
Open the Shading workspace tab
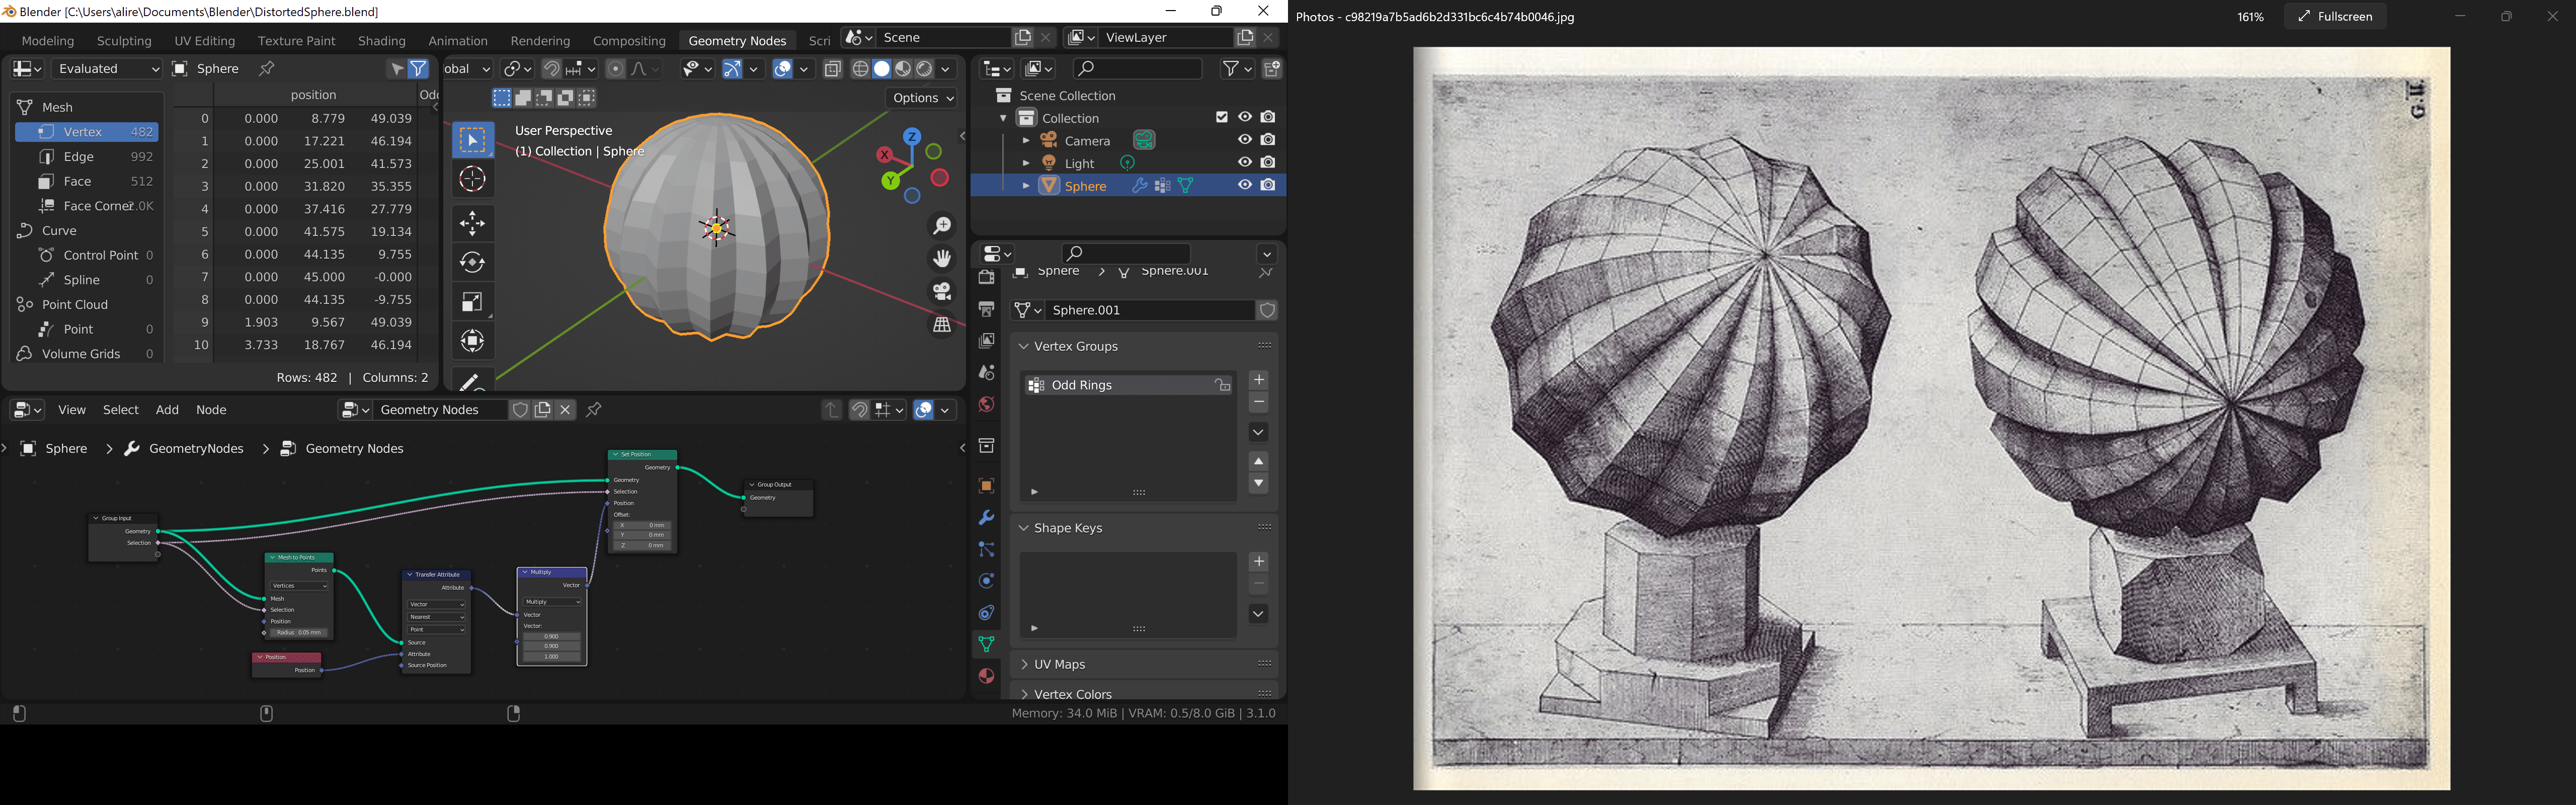click(x=381, y=41)
